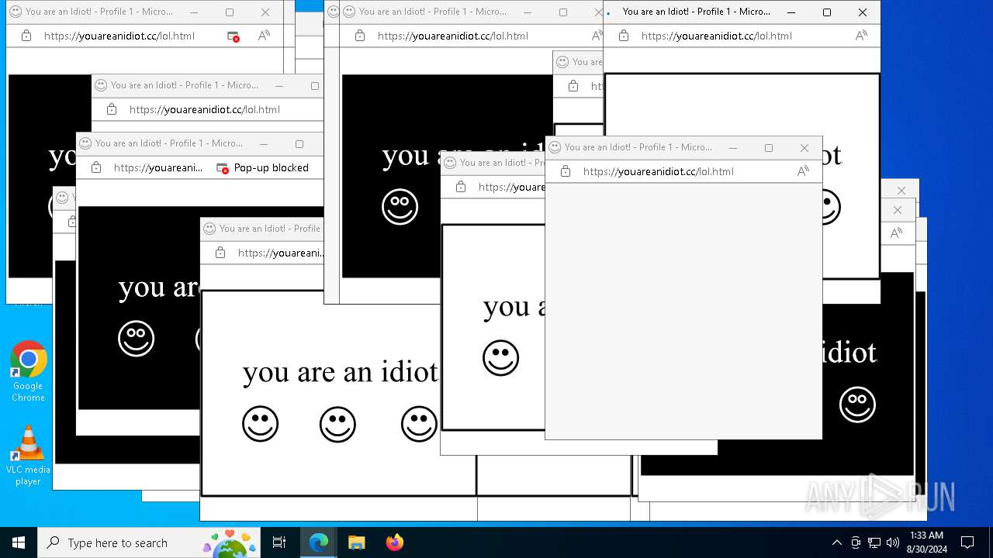Image resolution: width=993 pixels, height=558 pixels.
Task: Maximize the blank front Edge window
Action: pyautogui.click(x=769, y=147)
